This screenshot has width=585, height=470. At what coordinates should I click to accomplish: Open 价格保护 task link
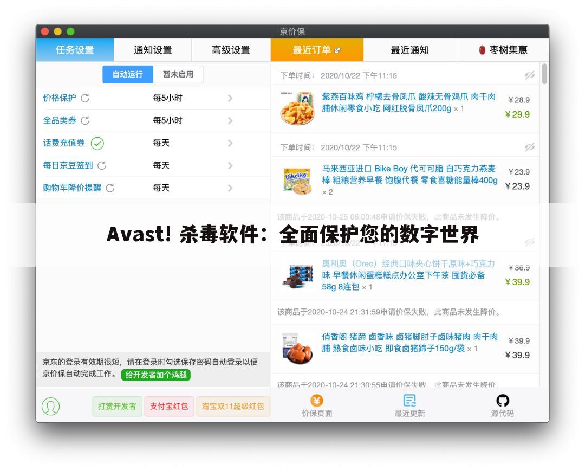click(x=60, y=98)
